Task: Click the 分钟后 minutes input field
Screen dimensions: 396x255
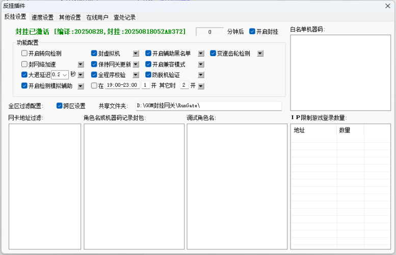Action: coord(209,32)
